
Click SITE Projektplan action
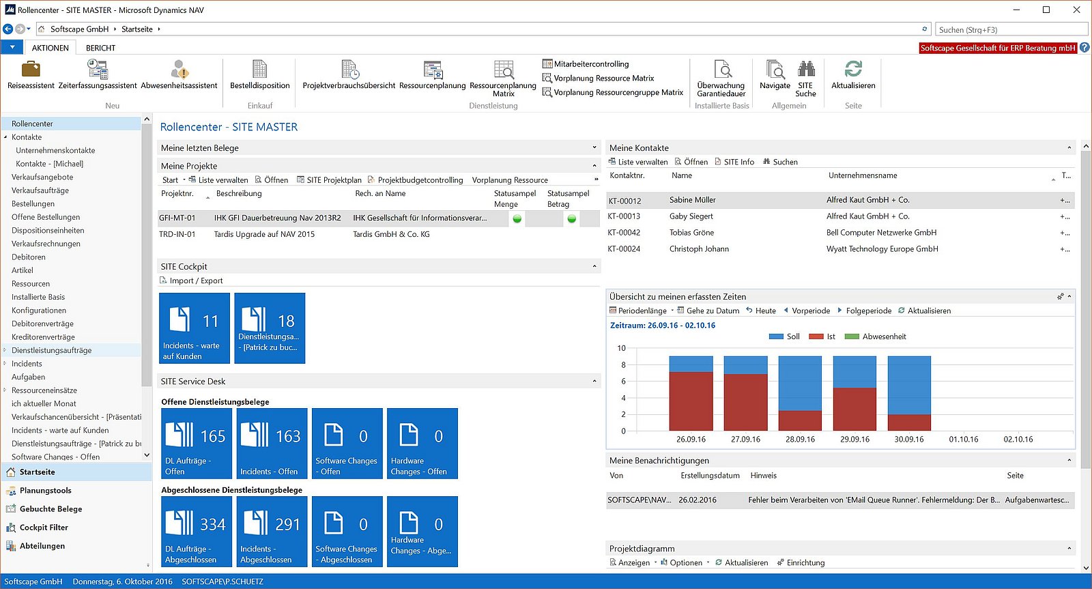click(329, 180)
